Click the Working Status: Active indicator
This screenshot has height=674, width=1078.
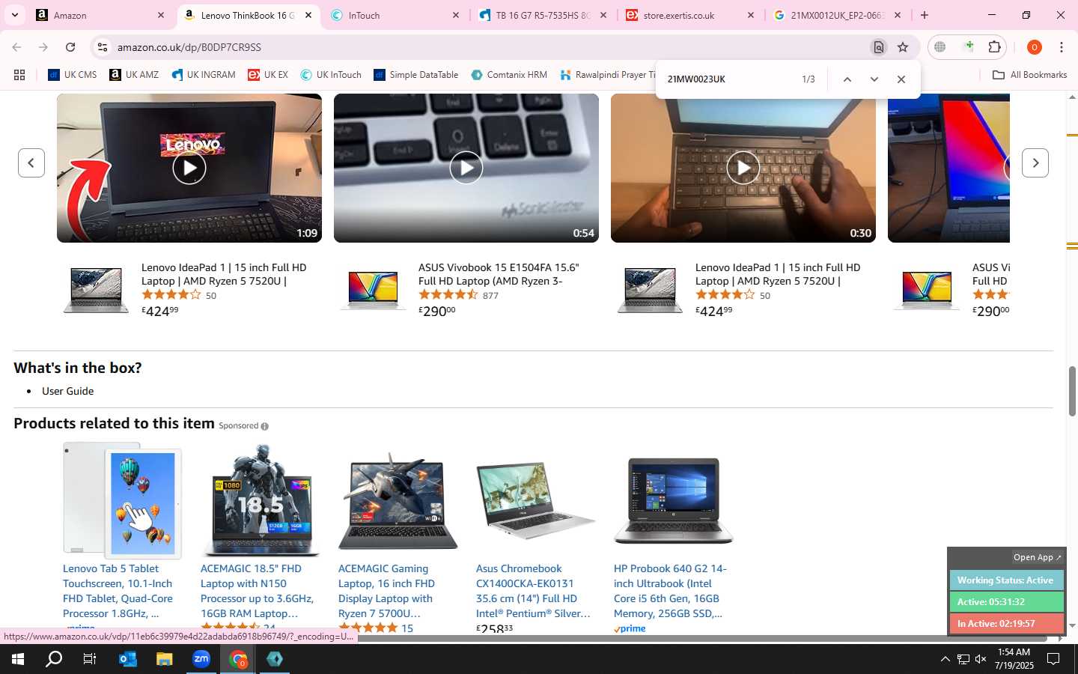pyautogui.click(x=1006, y=580)
